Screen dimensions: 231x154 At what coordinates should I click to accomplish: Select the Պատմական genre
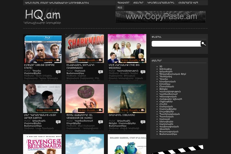[166, 117]
